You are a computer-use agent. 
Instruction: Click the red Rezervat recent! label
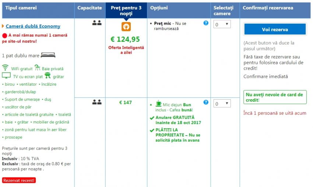pyautogui.click(x=19, y=180)
